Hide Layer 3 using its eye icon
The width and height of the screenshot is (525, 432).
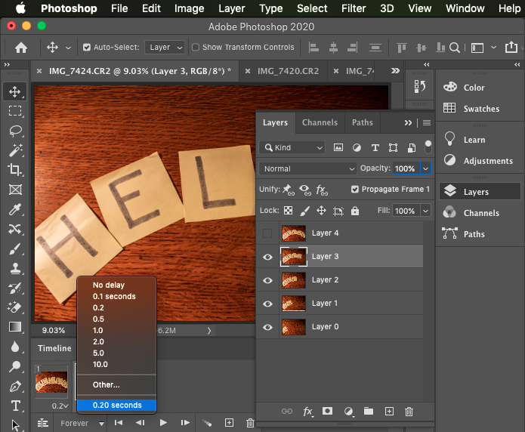[x=267, y=257]
